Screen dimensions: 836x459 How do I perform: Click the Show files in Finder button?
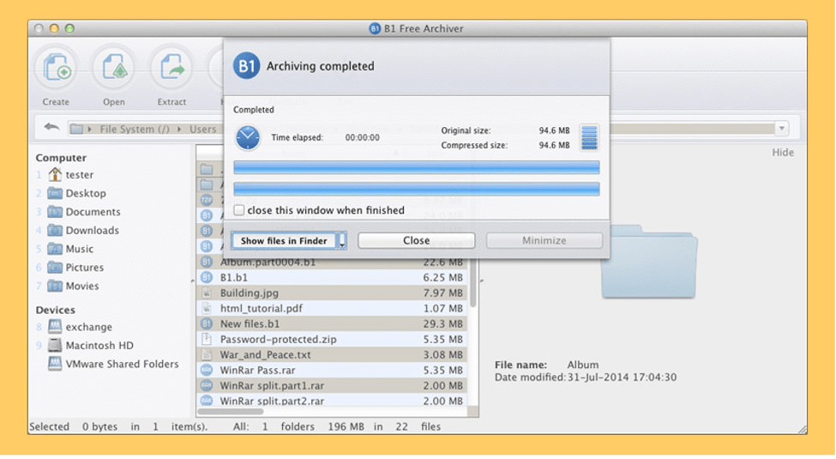pos(284,241)
